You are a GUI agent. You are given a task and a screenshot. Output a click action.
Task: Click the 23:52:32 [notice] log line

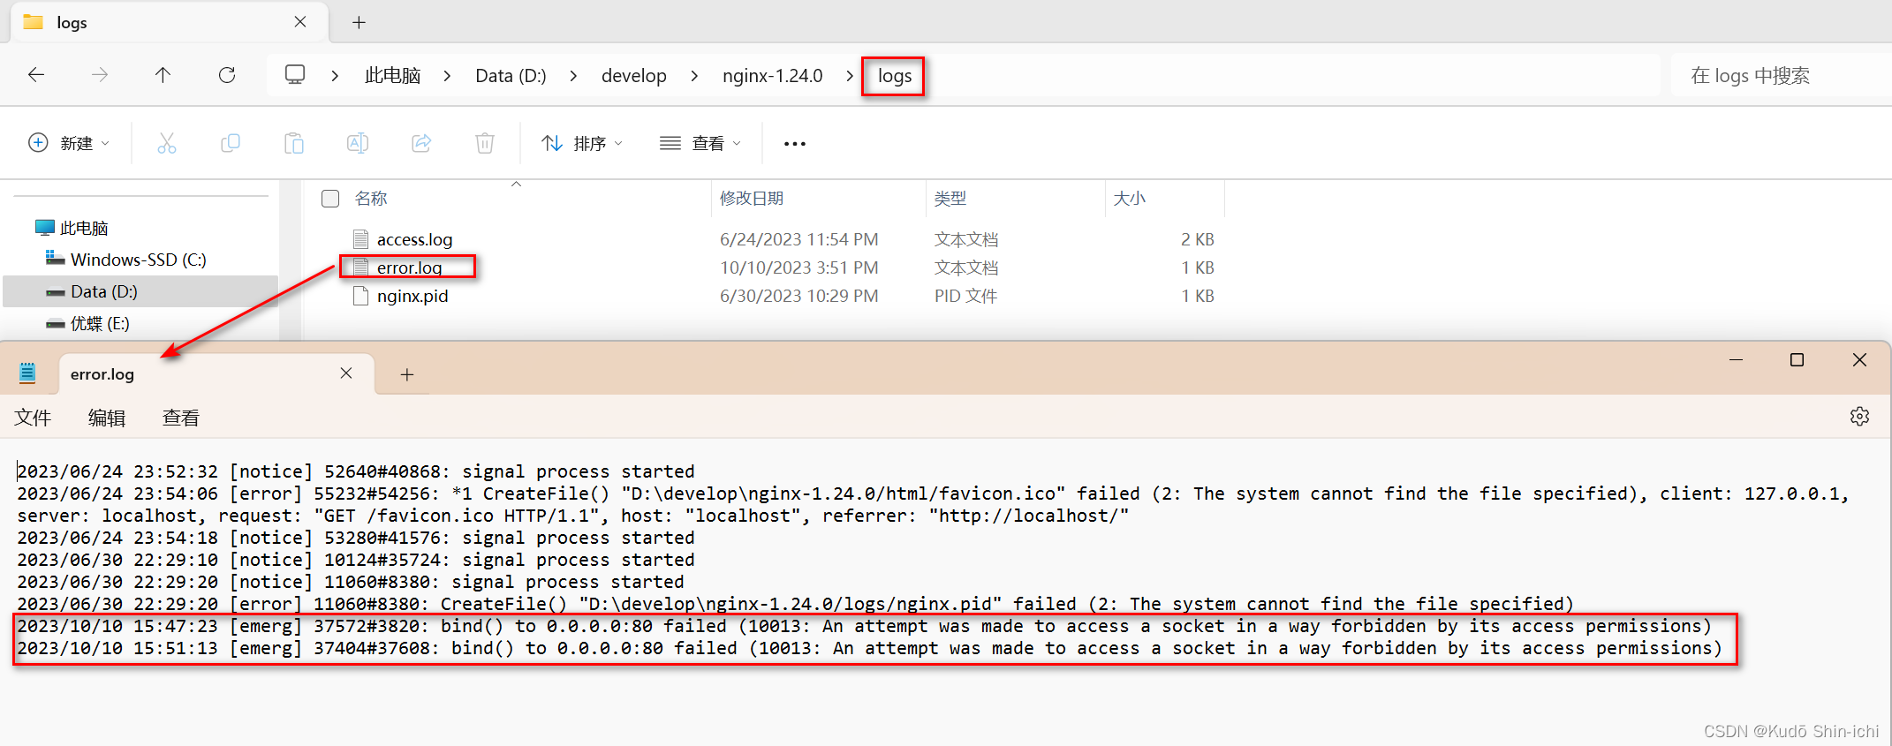click(x=356, y=471)
